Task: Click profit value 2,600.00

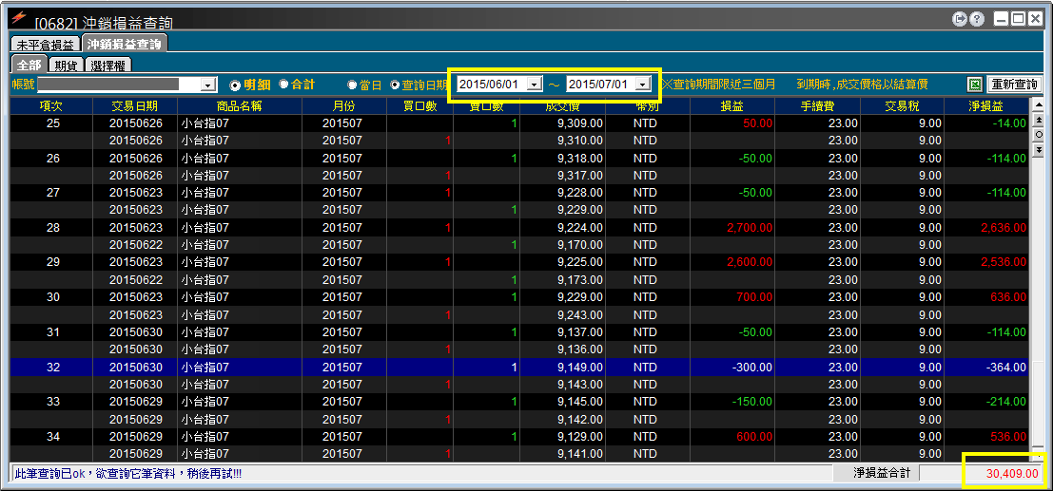Action: (x=750, y=262)
